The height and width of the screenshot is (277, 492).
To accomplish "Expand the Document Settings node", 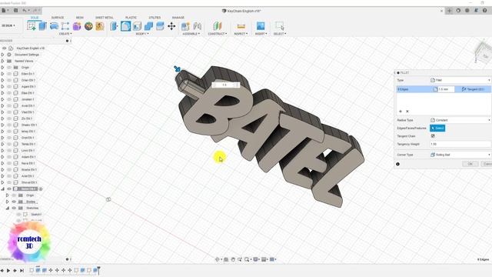I will coord(2,55).
